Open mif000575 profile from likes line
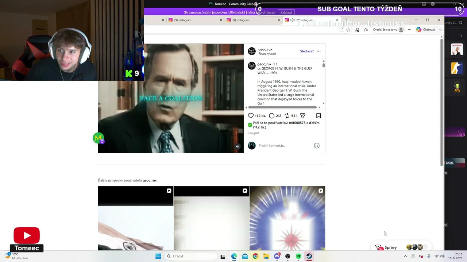The image size is (467, 262). click(297, 123)
